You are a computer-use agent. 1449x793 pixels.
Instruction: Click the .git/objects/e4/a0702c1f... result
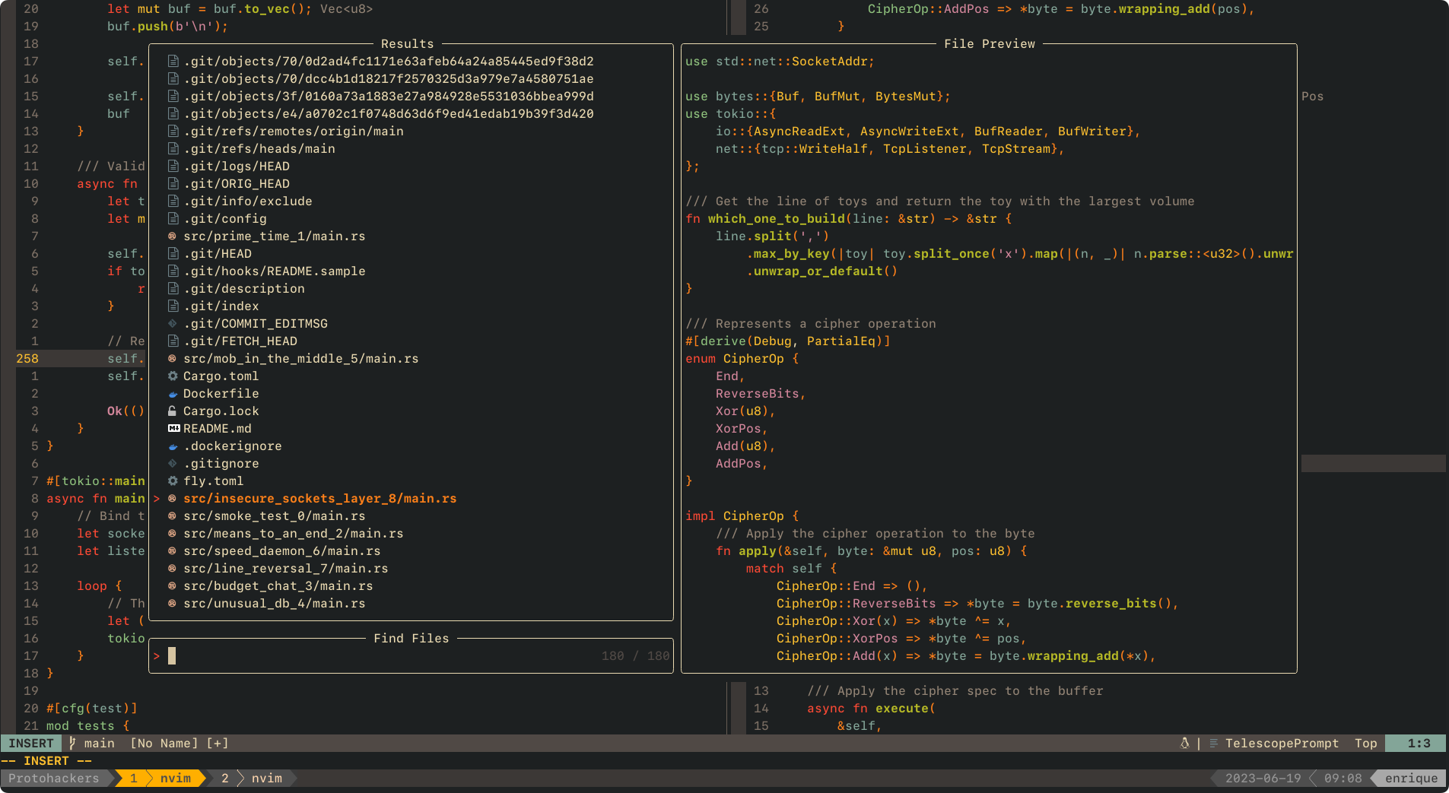coord(411,113)
